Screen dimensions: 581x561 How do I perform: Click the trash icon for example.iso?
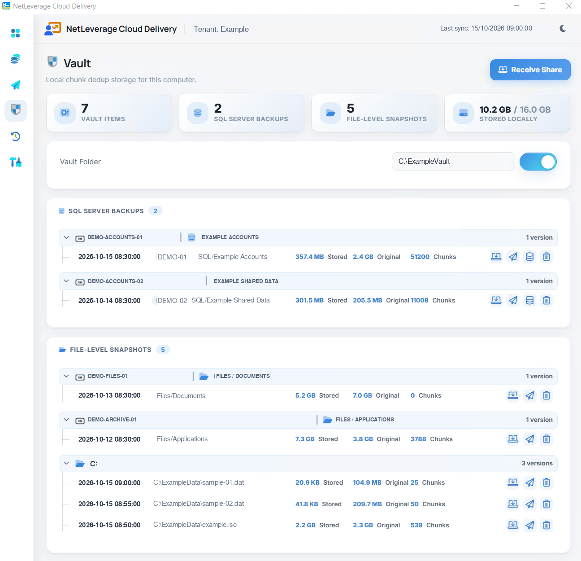tap(546, 525)
